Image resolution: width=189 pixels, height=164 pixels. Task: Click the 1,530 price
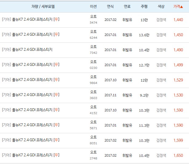coord(178,95)
